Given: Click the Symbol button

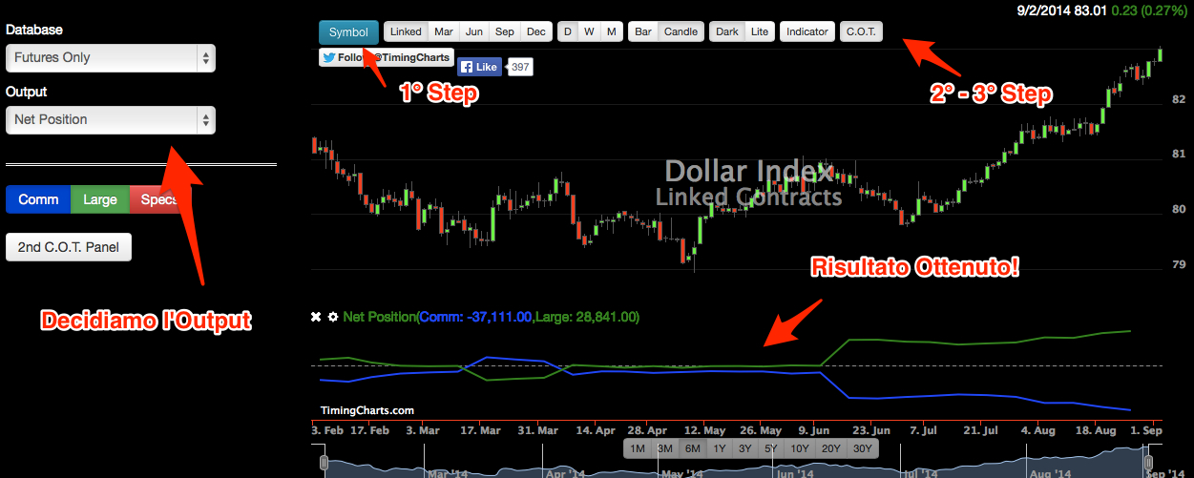Looking at the screenshot, I should click(x=348, y=31).
